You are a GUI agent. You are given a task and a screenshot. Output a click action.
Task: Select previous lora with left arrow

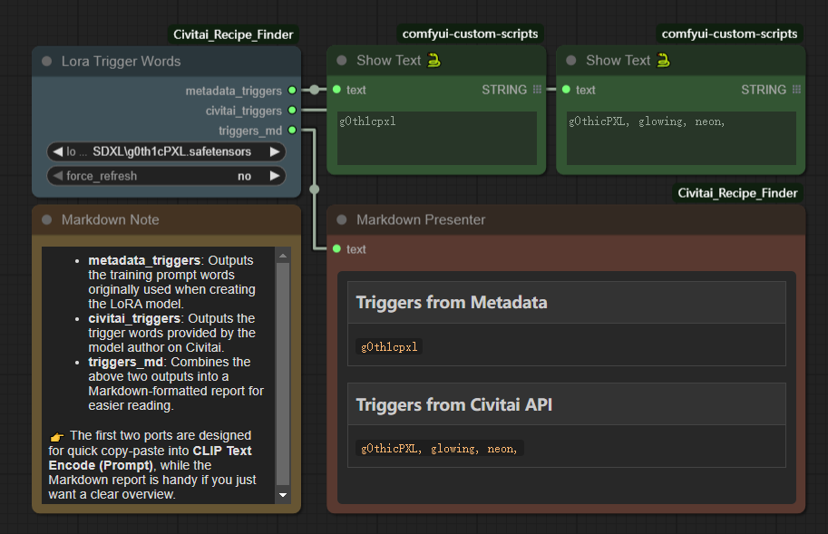57,152
